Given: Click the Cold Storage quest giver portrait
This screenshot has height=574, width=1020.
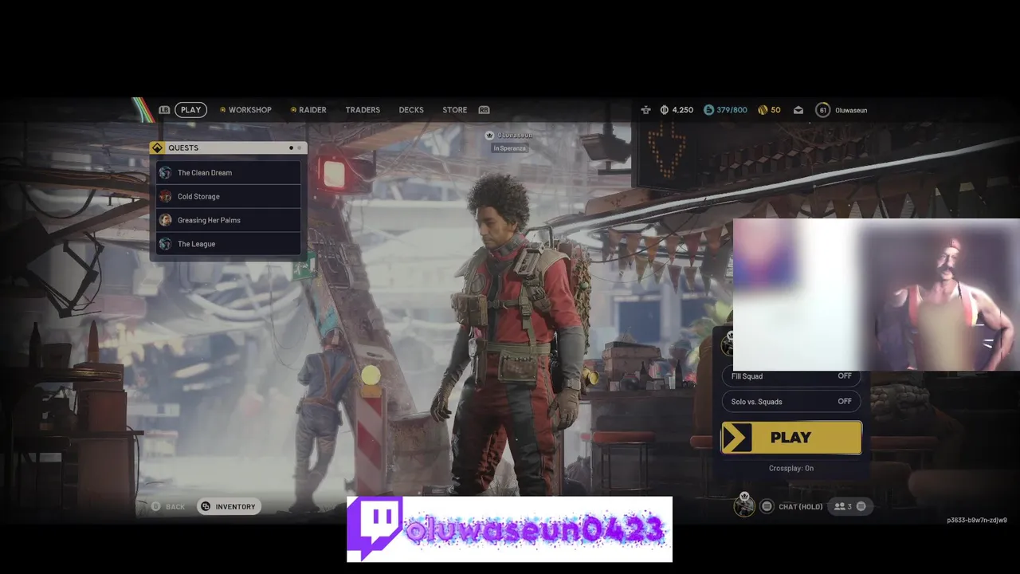Looking at the screenshot, I should (165, 196).
